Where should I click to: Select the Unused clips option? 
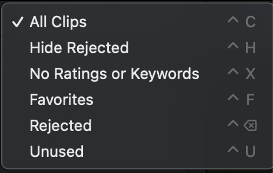[56, 151]
